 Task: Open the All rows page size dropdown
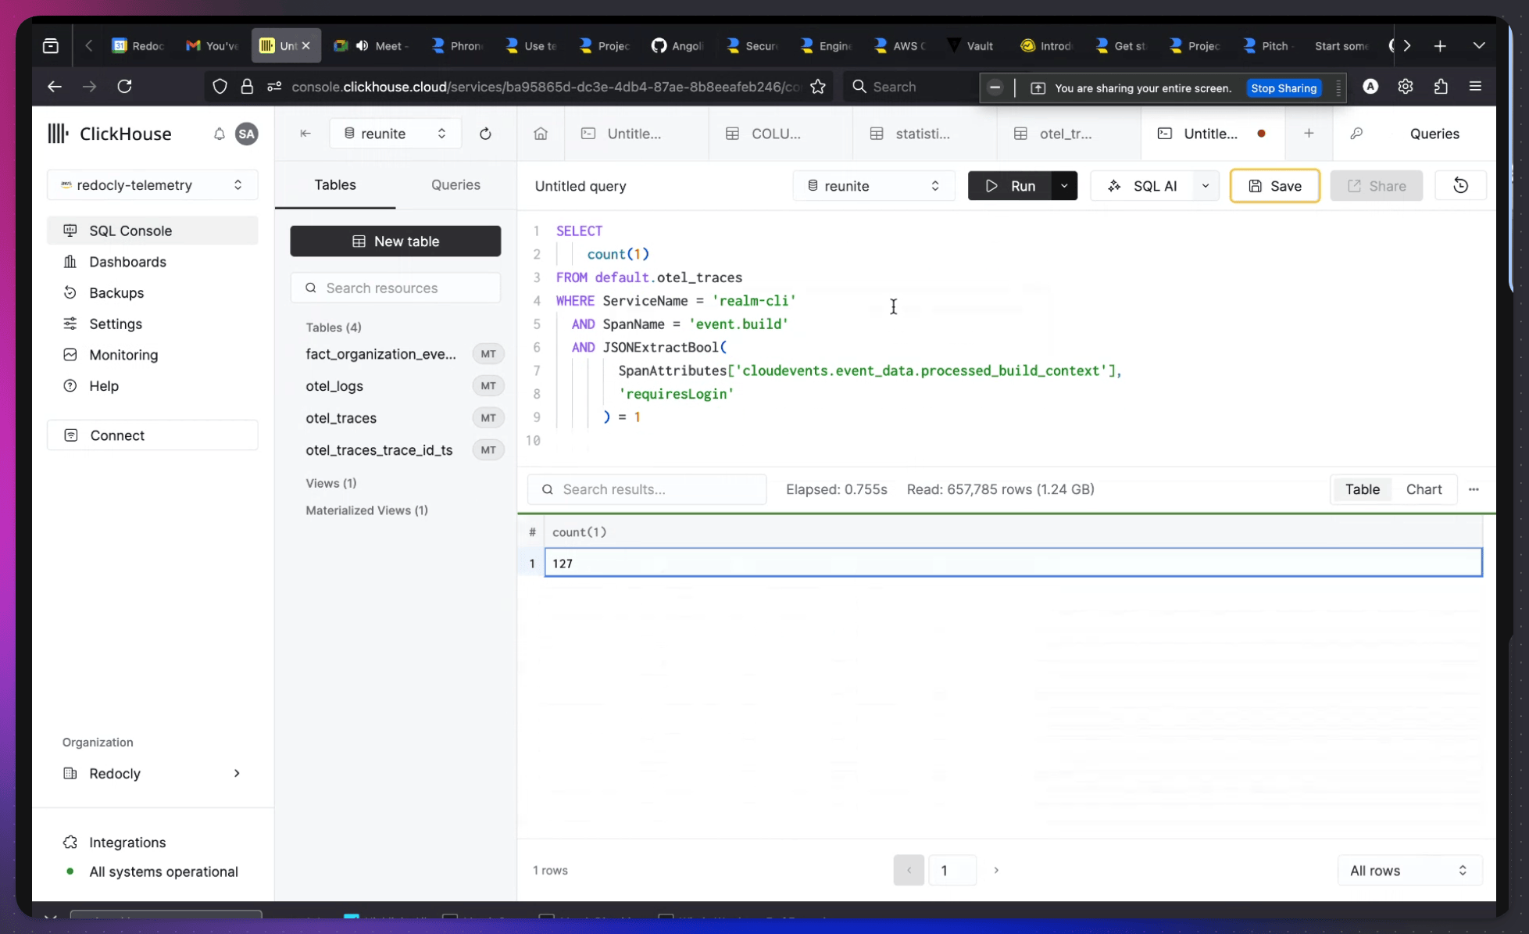(x=1409, y=871)
